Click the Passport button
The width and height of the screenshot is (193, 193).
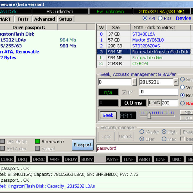82,145
